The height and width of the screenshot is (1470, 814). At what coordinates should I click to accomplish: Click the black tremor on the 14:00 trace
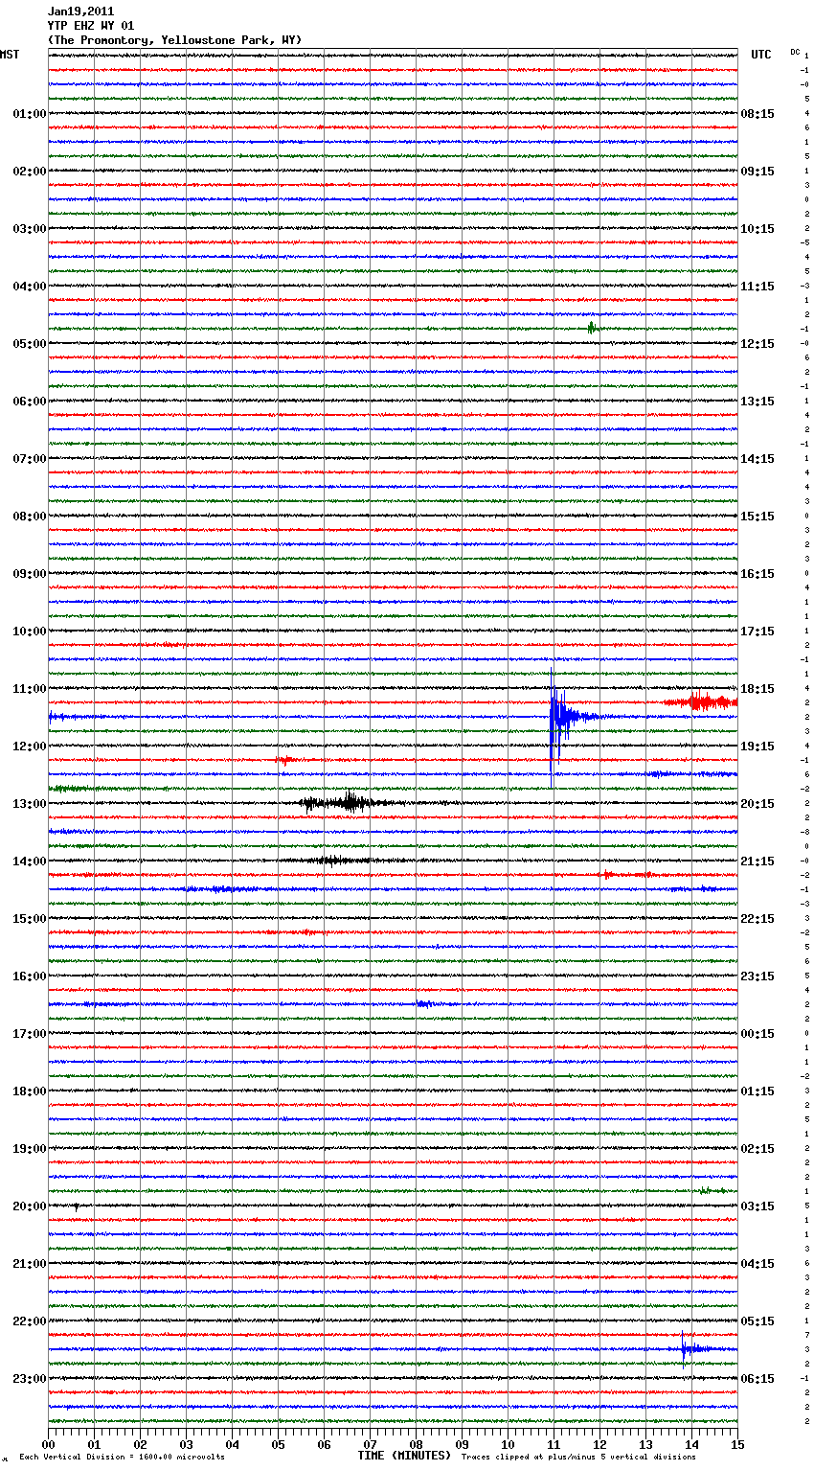[333, 861]
